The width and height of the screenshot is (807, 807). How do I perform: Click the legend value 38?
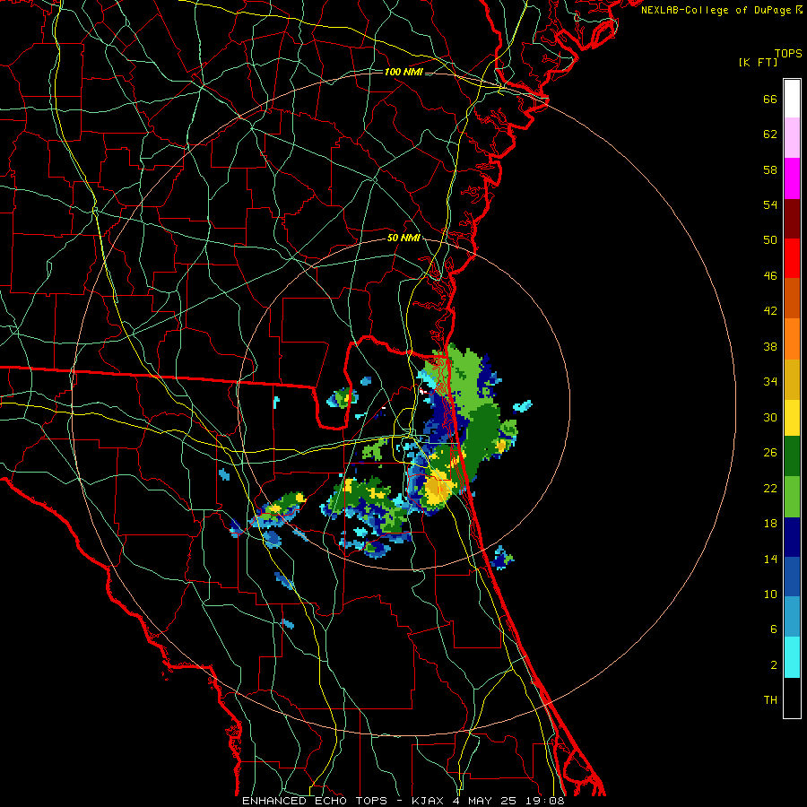(x=770, y=347)
